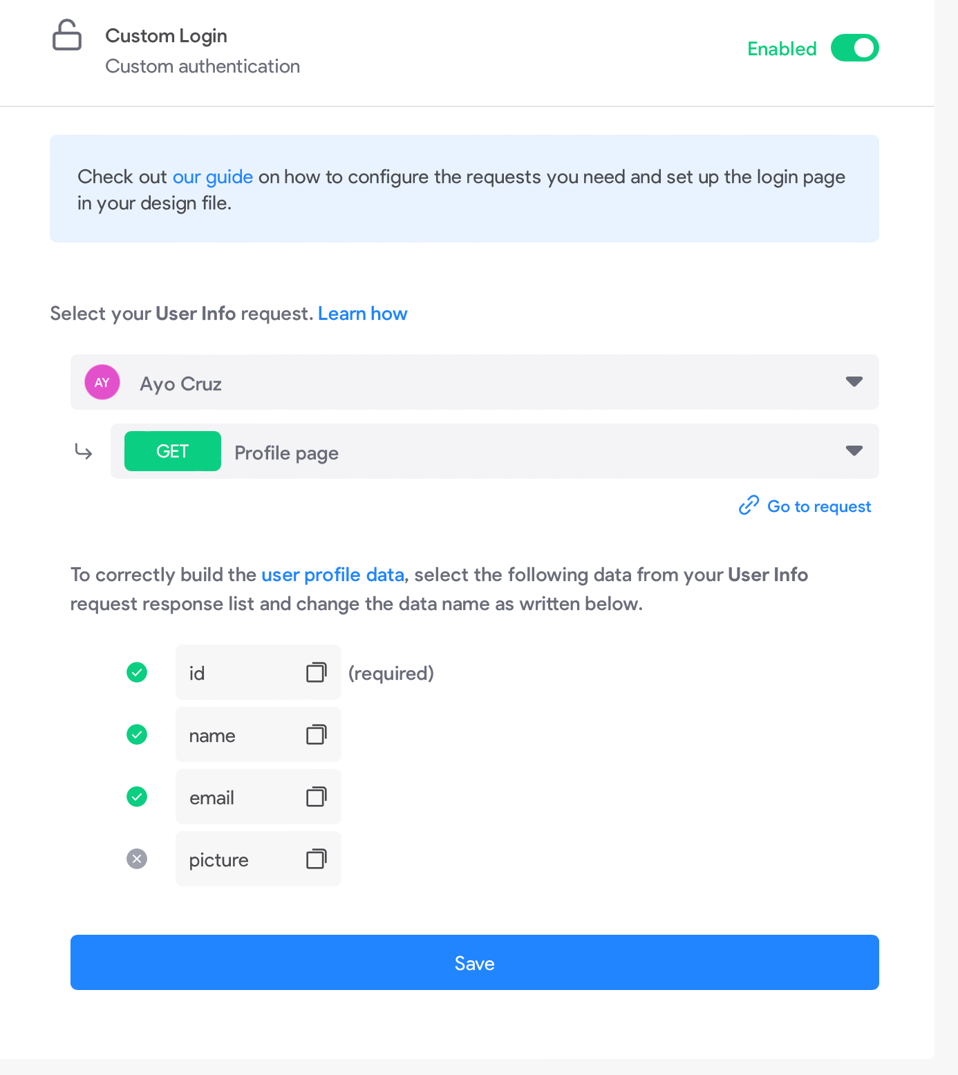The width and height of the screenshot is (958, 1075).
Task: Copy the name field name
Action: point(317,734)
